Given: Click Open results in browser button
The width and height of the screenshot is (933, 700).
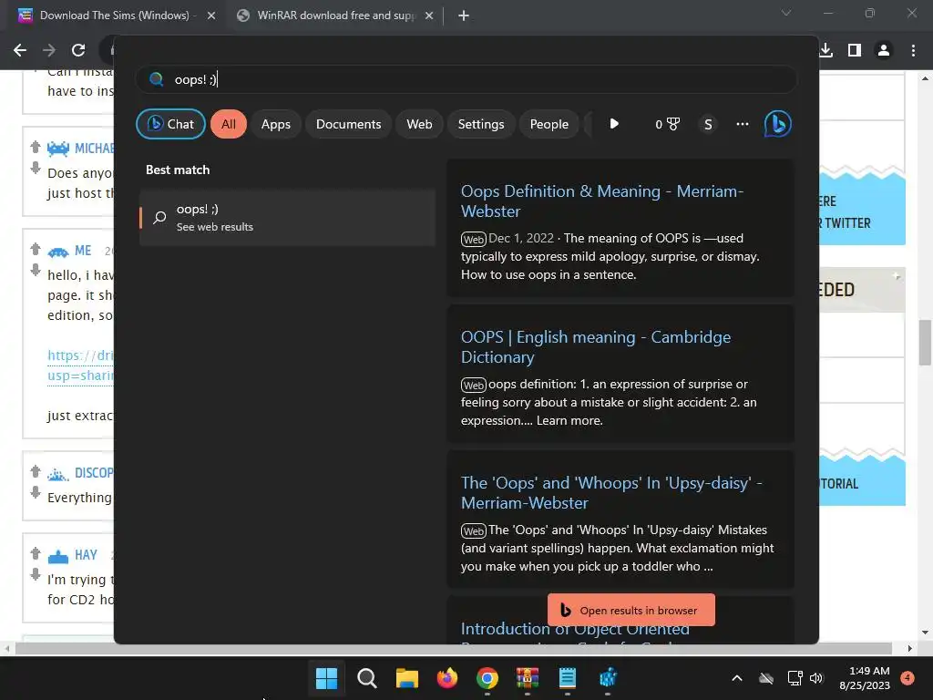Looking at the screenshot, I should coord(631,610).
